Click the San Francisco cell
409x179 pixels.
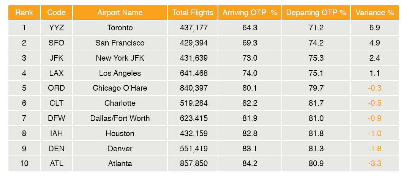coord(120,43)
